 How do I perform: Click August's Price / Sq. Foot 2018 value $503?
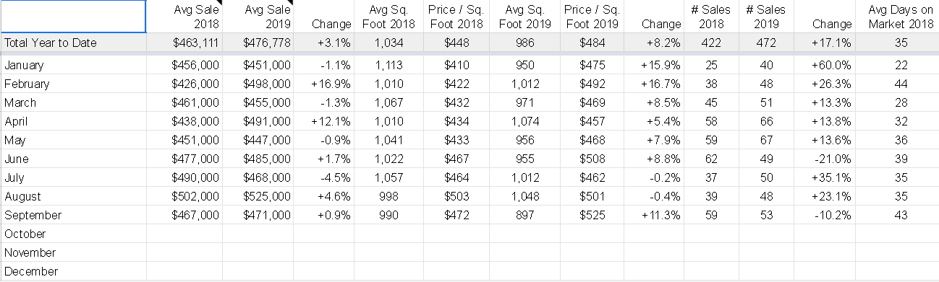click(x=456, y=196)
